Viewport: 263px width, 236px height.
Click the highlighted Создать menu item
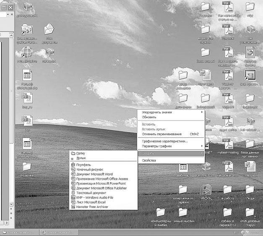click(171, 153)
